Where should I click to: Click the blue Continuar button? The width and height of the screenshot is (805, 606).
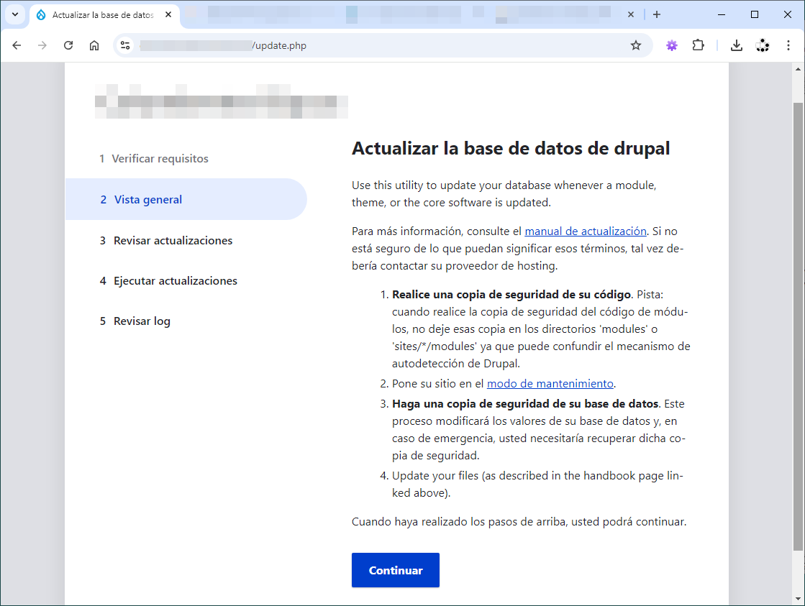coord(396,570)
